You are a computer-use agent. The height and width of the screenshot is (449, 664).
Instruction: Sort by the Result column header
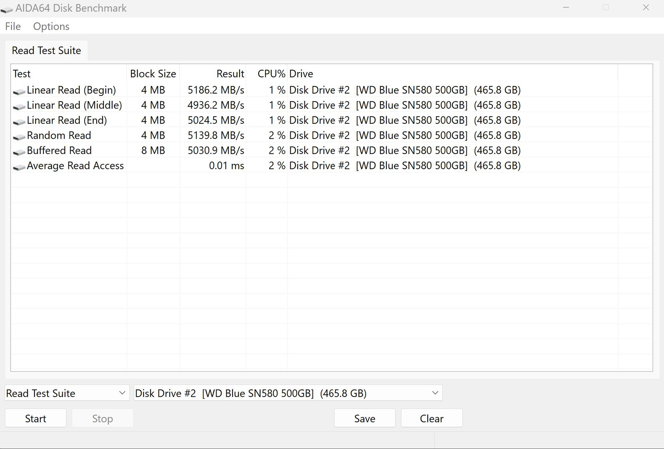click(x=230, y=74)
